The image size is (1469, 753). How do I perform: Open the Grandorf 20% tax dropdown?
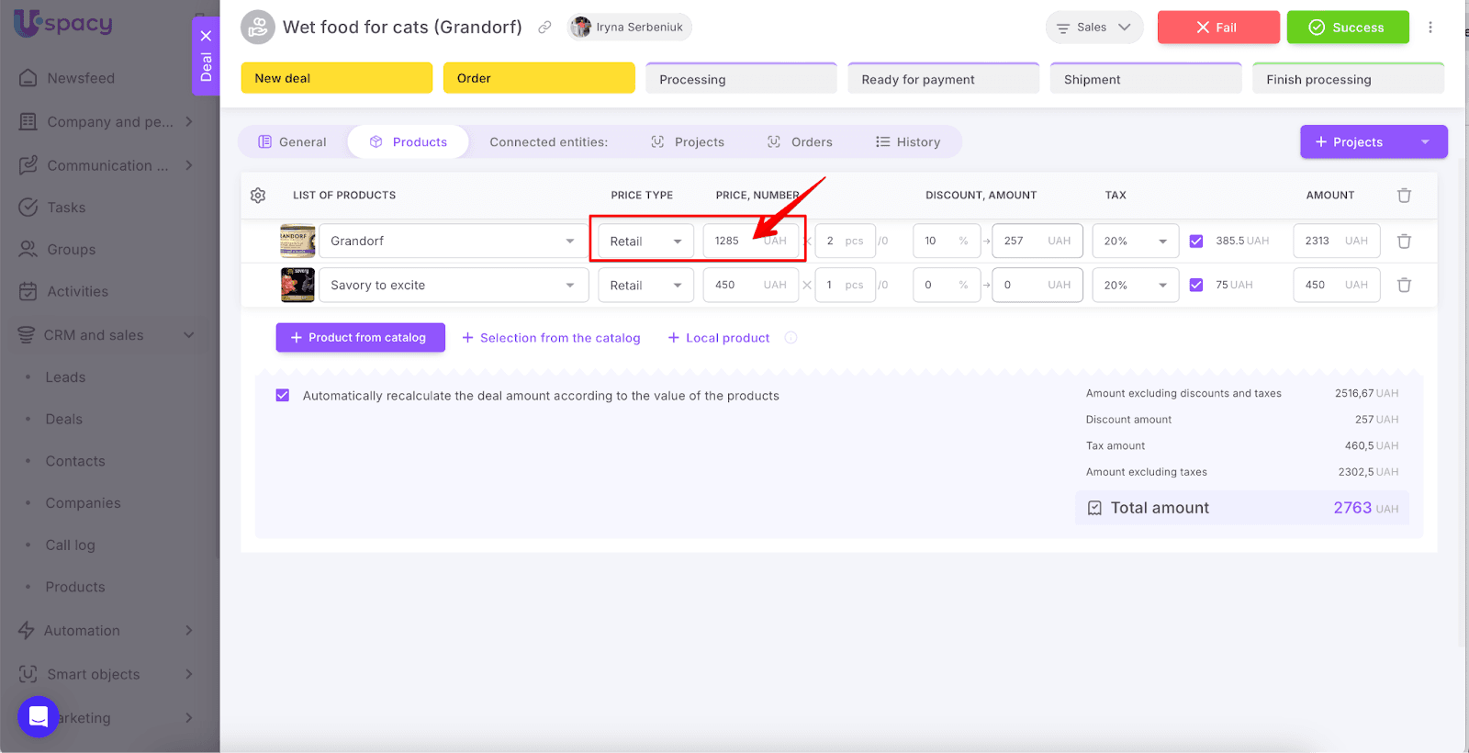point(1135,242)
